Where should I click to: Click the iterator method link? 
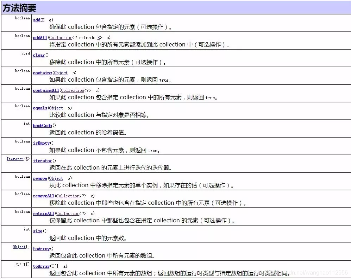[x=42, y=161]
